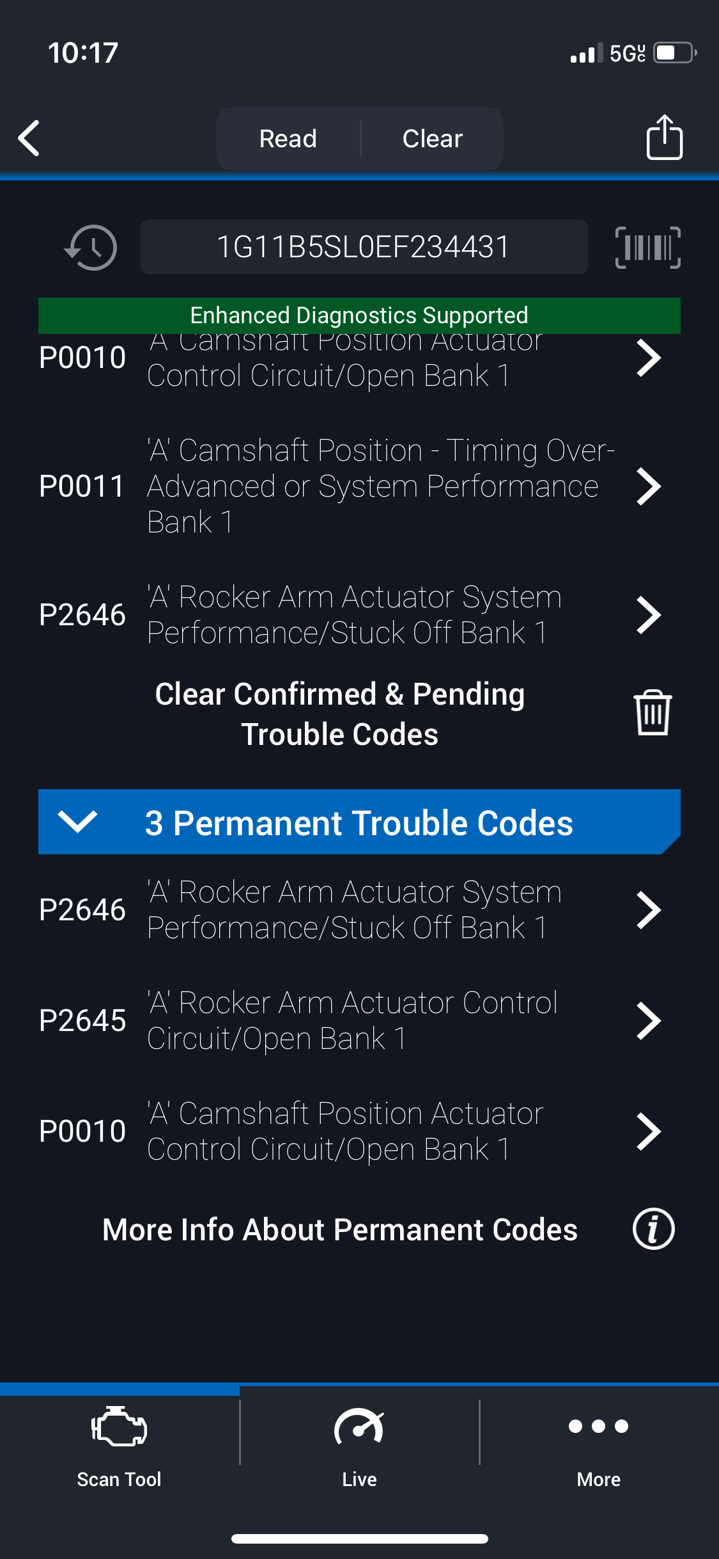Viewport: 719px width, 1559px height.
Task: Tap Clear Confirmed & Pending Trouble Codes
Action: [340, 714]
